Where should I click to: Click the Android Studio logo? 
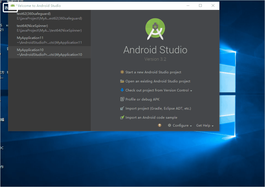click(x=155, y=29)
